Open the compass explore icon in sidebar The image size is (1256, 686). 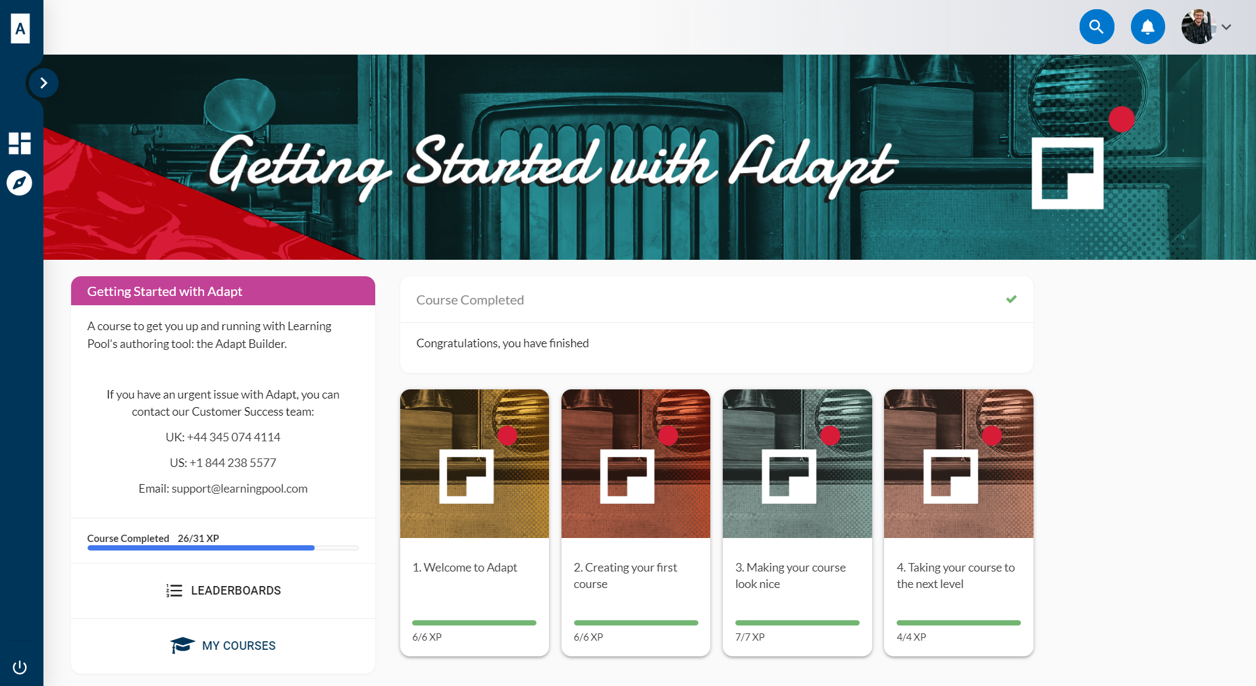20,183
